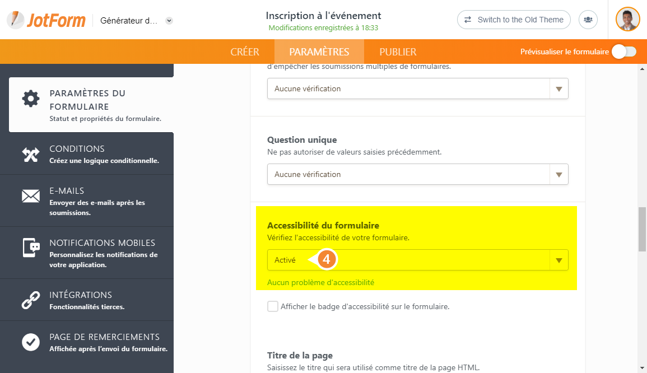Click the Conditions tools icon
This screenshot has height=373, width=647.
point(31,155)
